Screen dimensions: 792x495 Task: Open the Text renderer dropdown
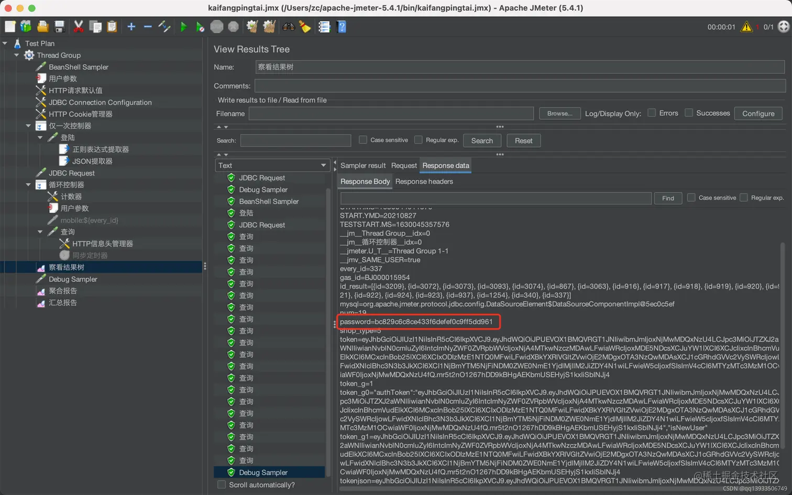click(272, 165)
